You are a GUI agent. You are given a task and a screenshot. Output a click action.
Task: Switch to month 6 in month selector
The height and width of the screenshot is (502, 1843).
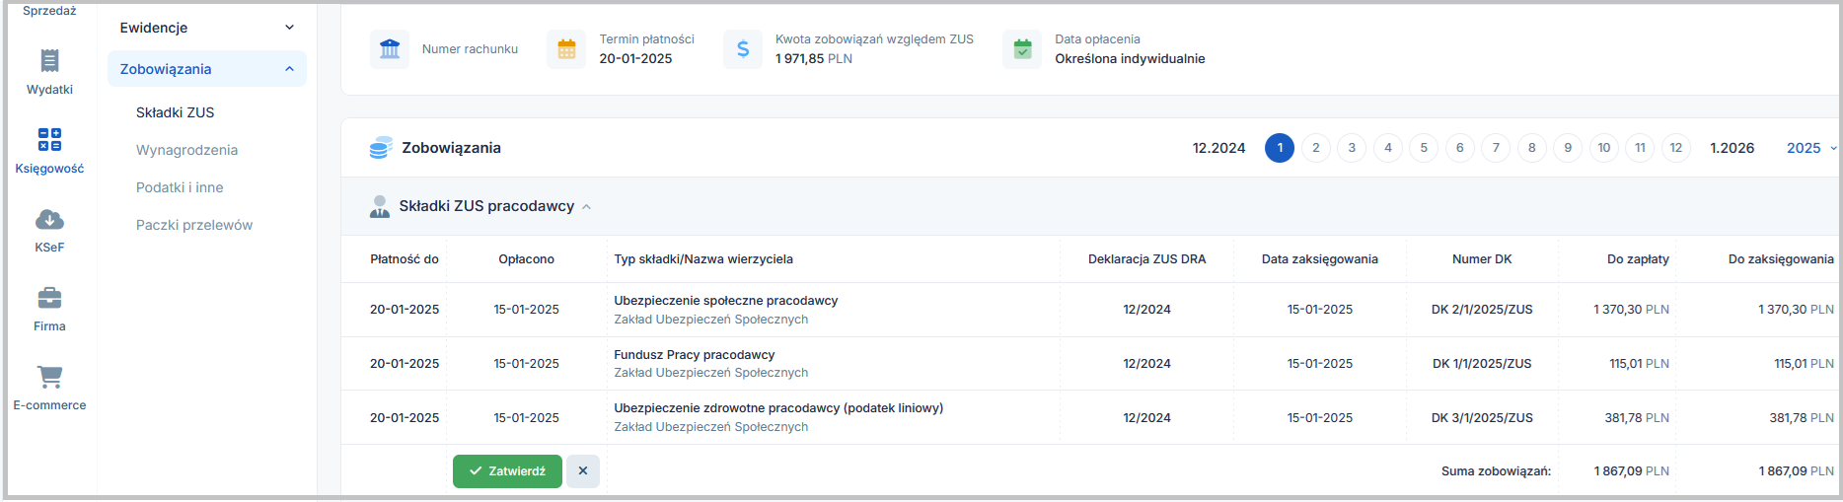click(x=1459, y=148)
